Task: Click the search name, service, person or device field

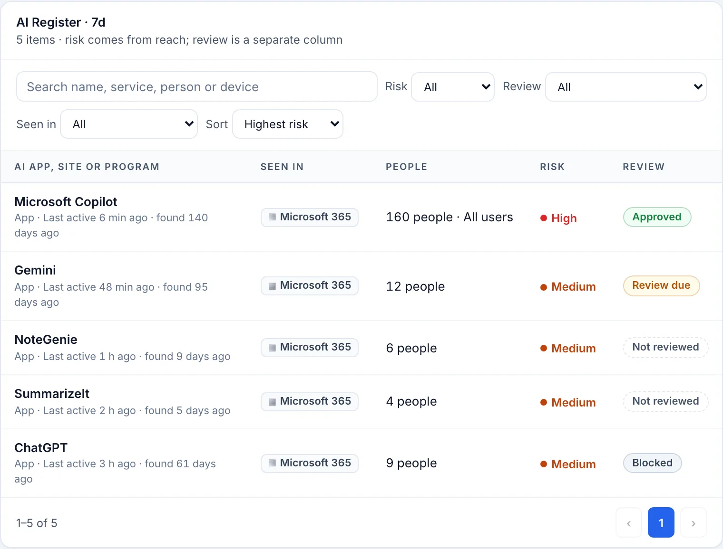Action: click(x=197, y=86)
